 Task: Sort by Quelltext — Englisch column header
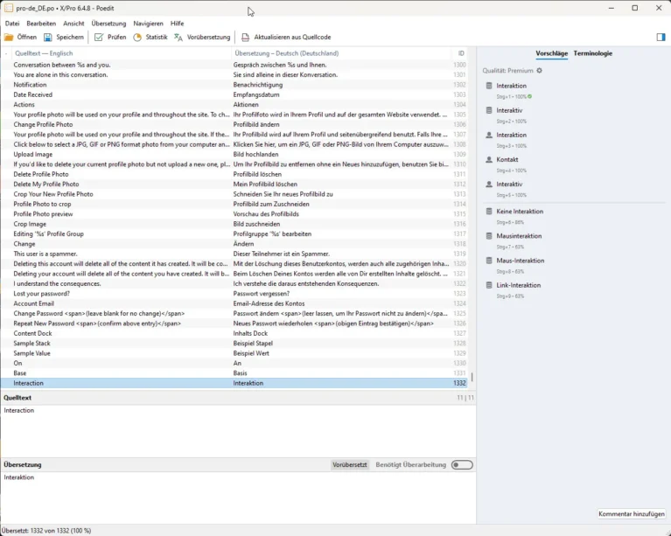tap(121, 53)
